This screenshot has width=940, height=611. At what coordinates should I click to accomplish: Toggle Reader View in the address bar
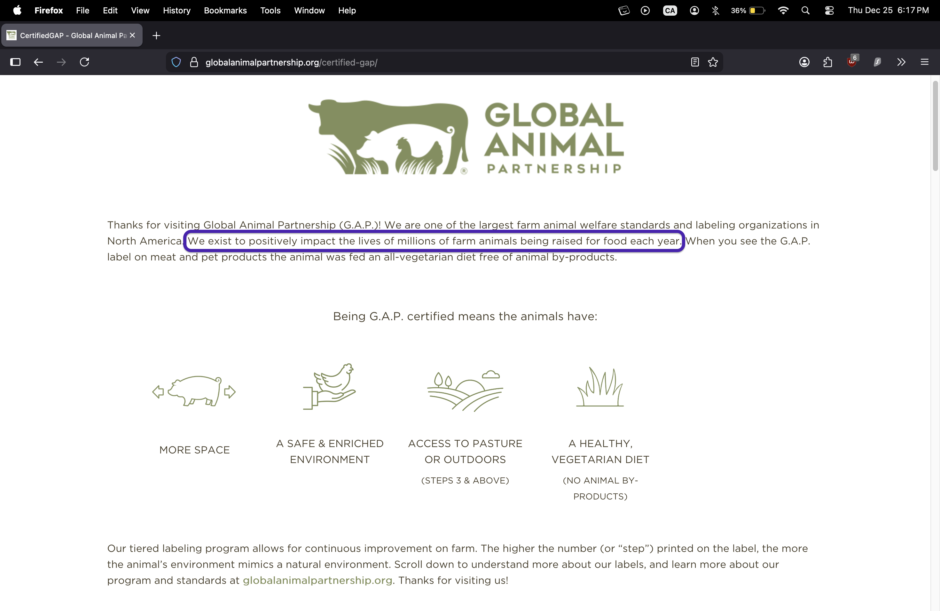click(x=695, y=62)
